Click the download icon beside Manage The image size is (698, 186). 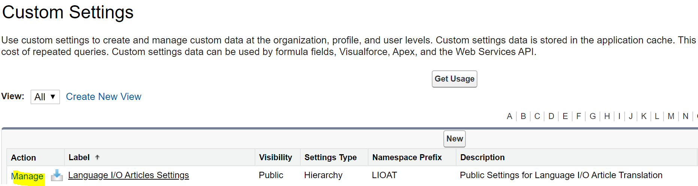(57, 175)
